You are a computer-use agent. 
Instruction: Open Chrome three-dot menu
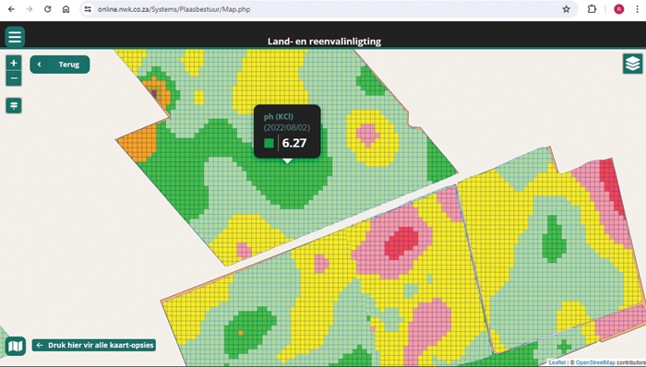point(637,9)
